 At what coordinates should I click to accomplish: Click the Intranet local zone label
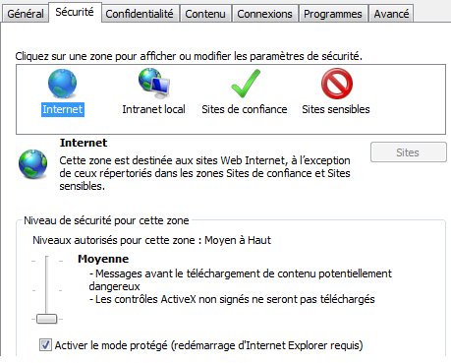(153, 109)
